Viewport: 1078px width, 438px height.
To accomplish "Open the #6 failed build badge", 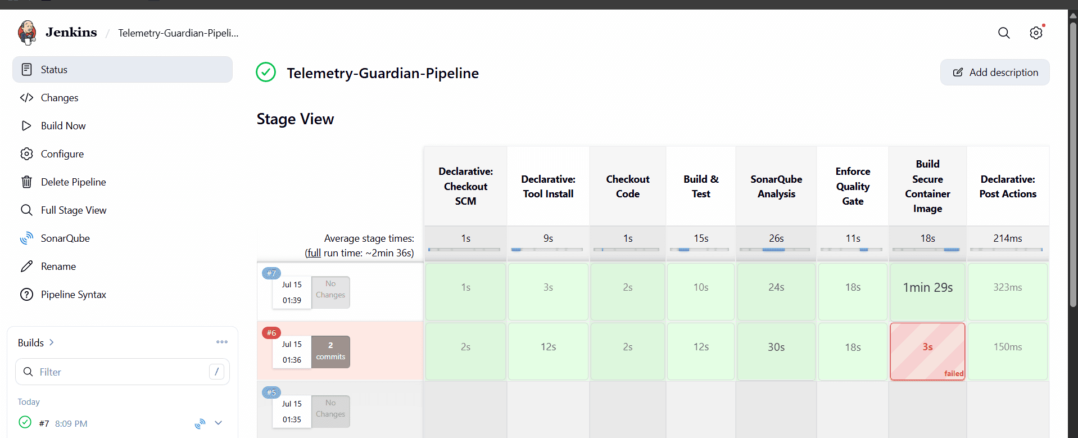I will pyautogui.click(x=271, y=333).
